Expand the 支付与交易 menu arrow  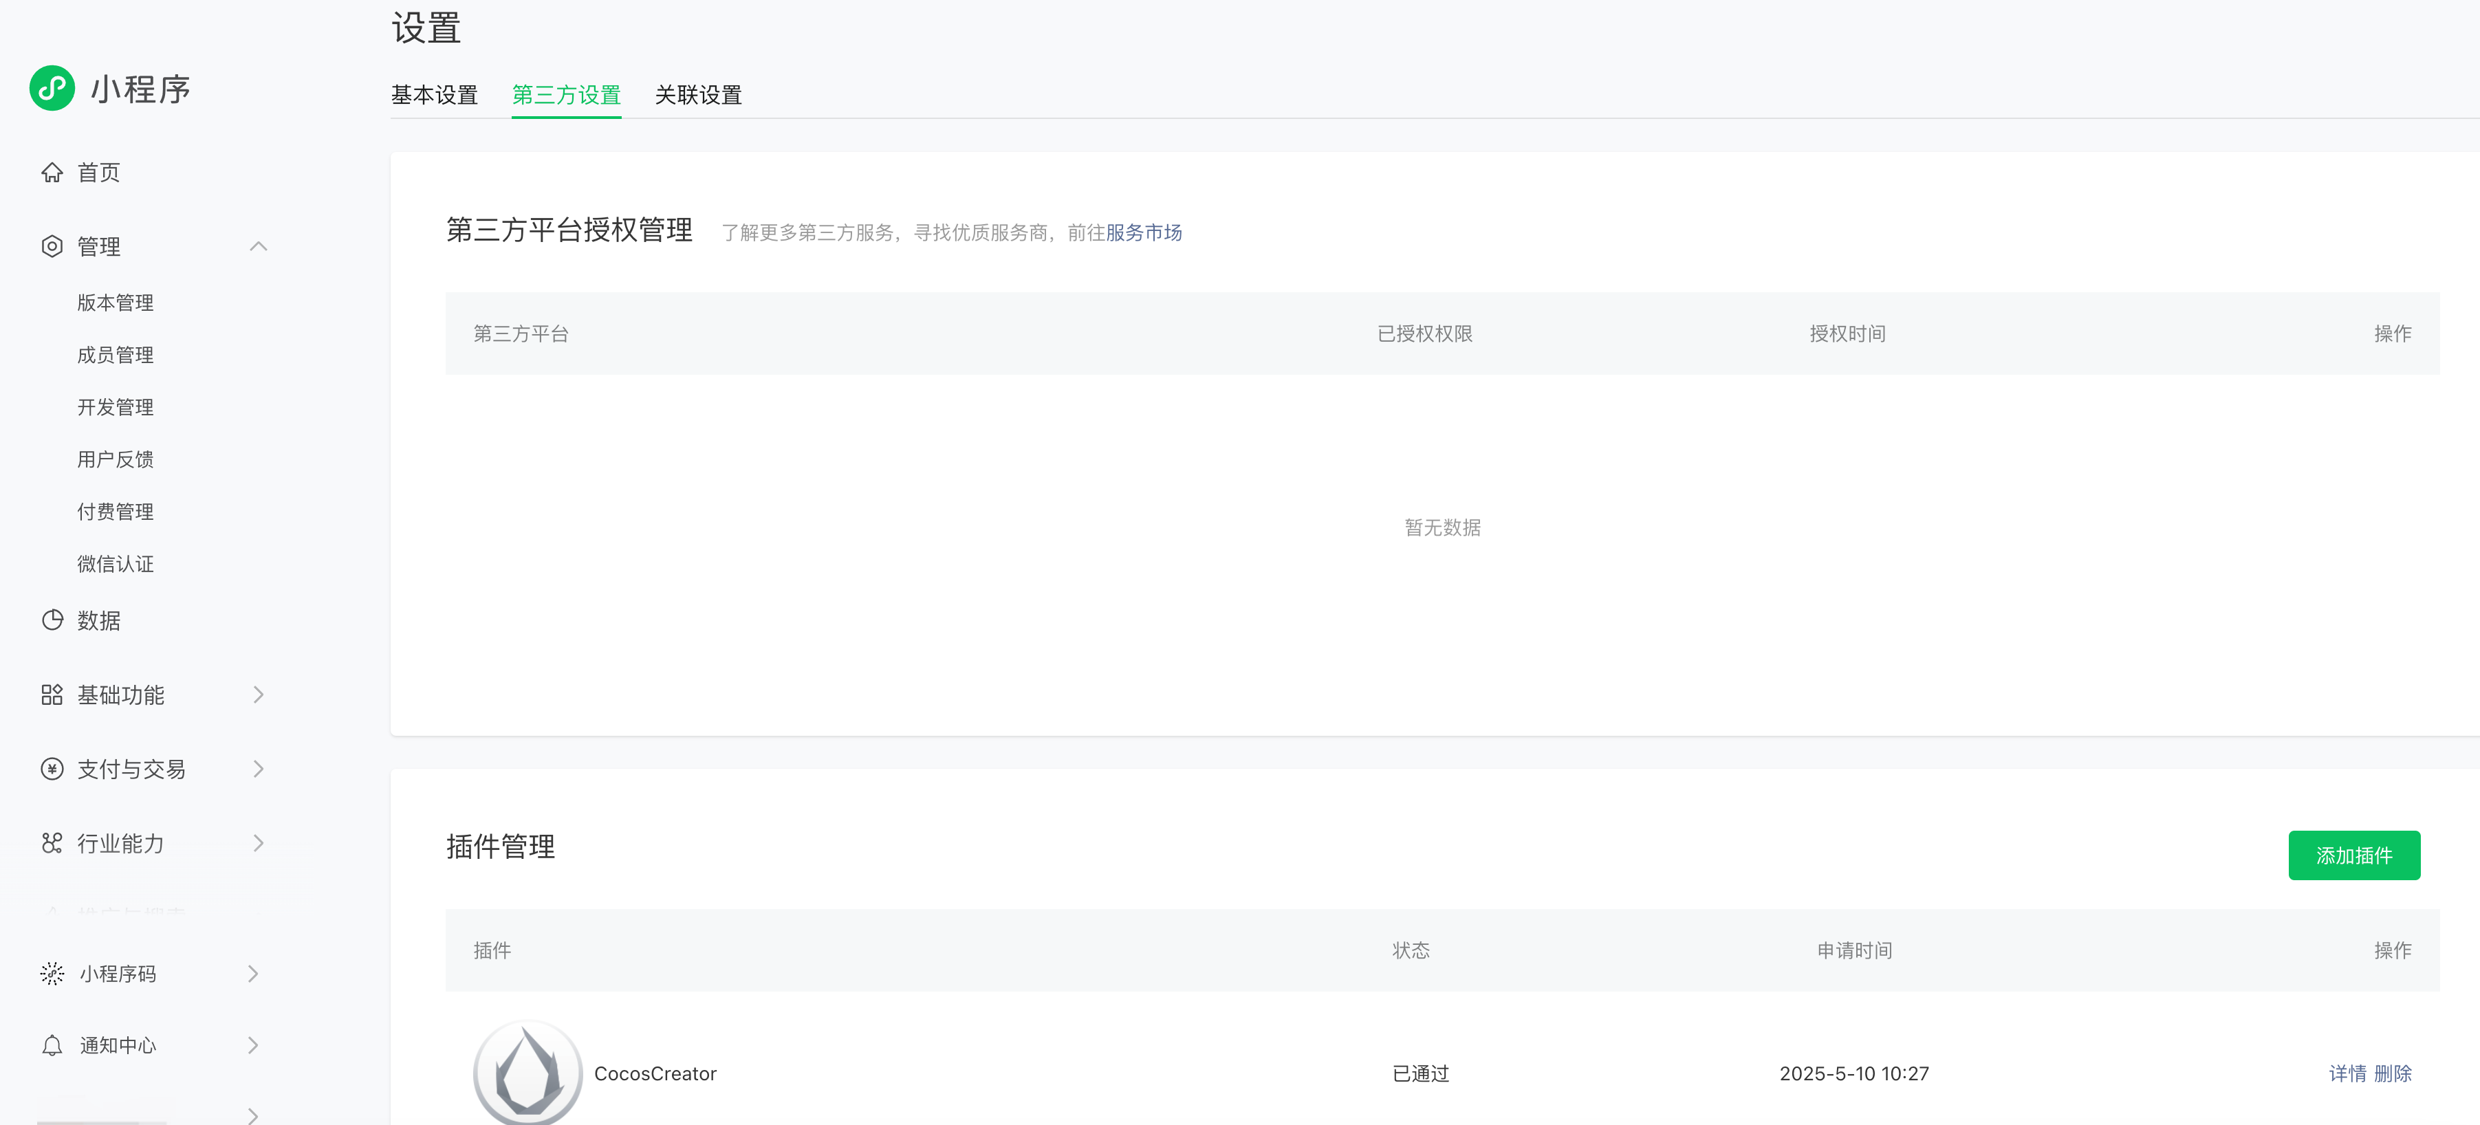click(258, 769)
